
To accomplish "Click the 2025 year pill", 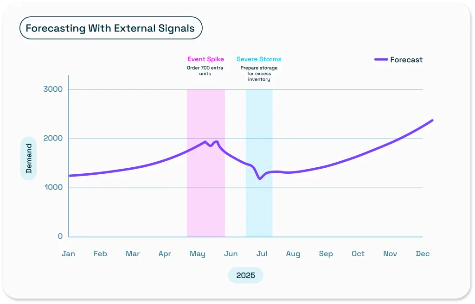I will (245, 275).
